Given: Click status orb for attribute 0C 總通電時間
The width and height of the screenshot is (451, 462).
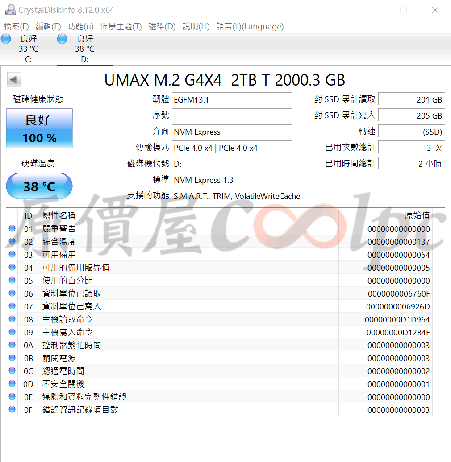Looking at the screenshot, I should pos(12,371).
